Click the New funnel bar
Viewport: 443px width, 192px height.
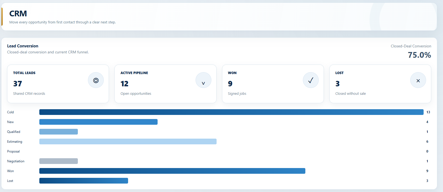[x=98, y=122]
